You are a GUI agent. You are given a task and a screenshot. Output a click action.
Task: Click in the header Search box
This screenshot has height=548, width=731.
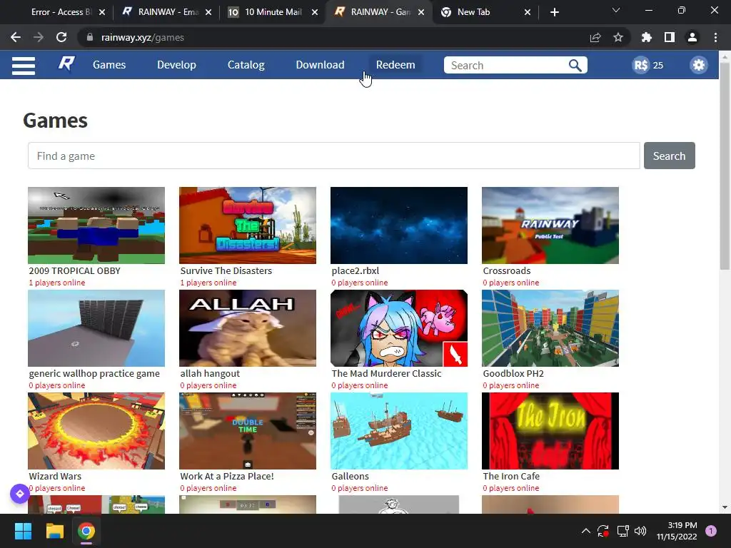[506, 65]
